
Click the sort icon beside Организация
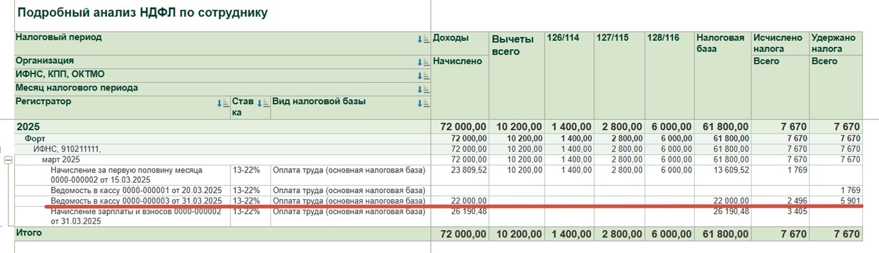click(x=423, y=62)
